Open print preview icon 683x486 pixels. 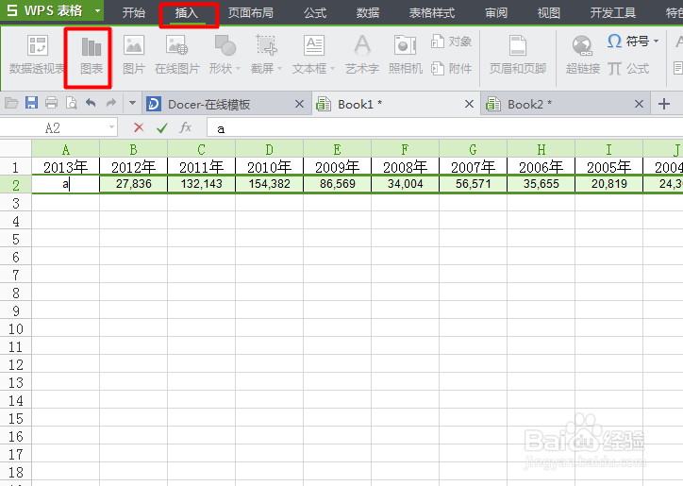click(x=71, y=103)
